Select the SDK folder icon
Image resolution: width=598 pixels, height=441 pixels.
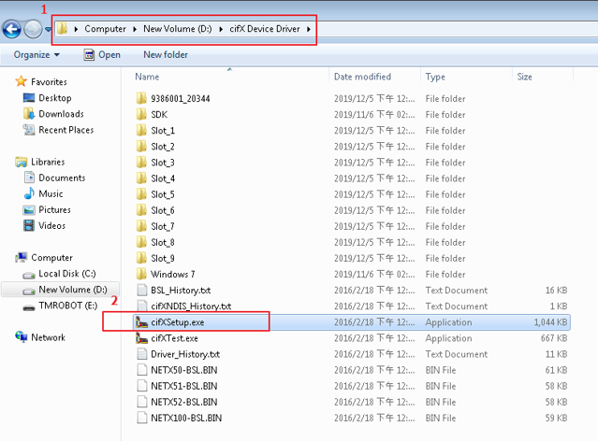tap(141, 114)
